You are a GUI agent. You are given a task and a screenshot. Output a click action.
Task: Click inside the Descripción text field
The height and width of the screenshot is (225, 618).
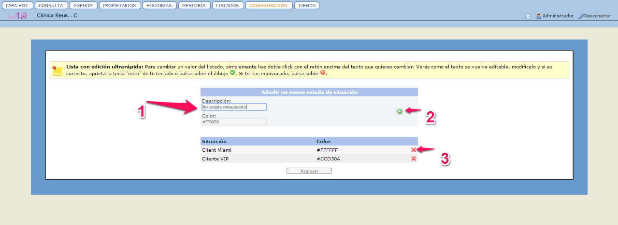point(234,107)
